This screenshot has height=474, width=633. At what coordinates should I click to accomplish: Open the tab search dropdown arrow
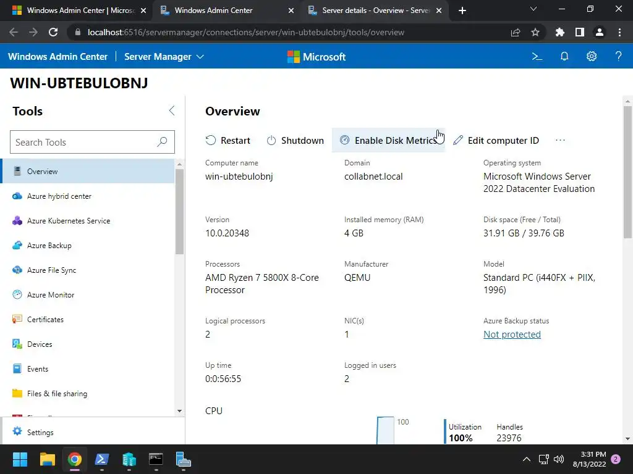[533, 9]
